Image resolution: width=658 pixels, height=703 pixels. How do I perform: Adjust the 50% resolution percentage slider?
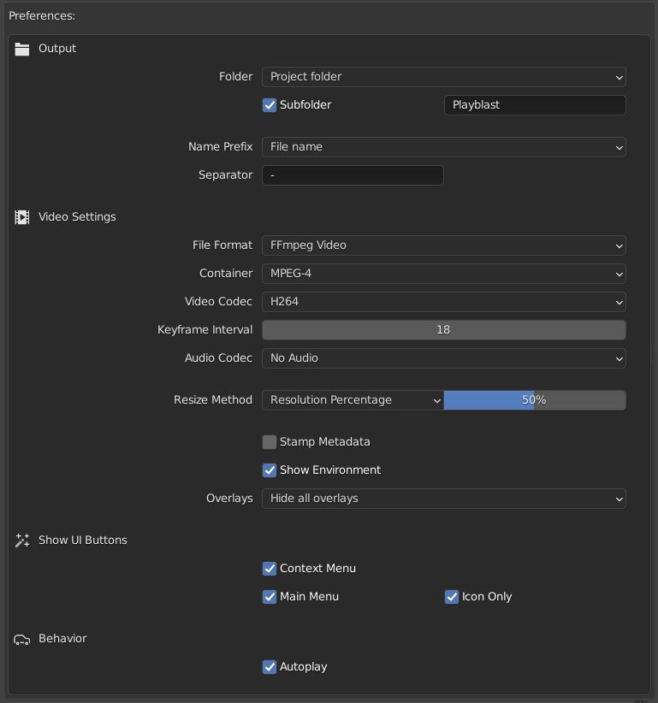pyautogui.click(x=535, y=400)
